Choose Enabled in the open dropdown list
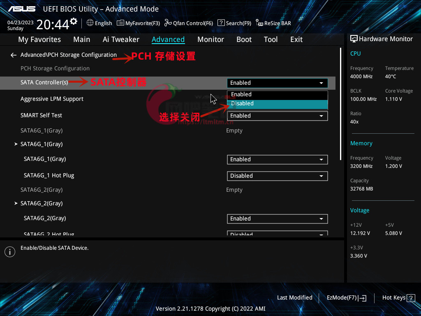 click(278, 95)
